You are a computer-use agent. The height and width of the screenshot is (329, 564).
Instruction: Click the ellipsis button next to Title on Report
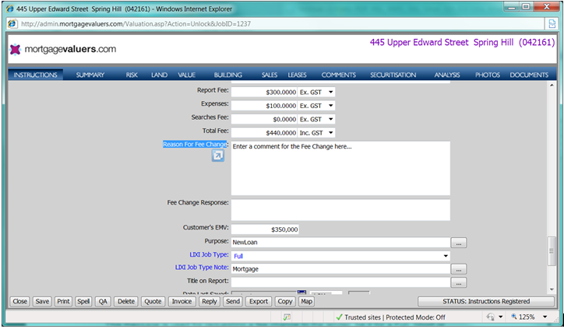coord(459,282)
